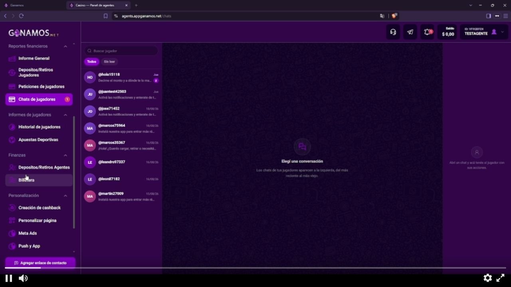
Task: Click Agregar enlace de contacto button
Action: (40, 263)
